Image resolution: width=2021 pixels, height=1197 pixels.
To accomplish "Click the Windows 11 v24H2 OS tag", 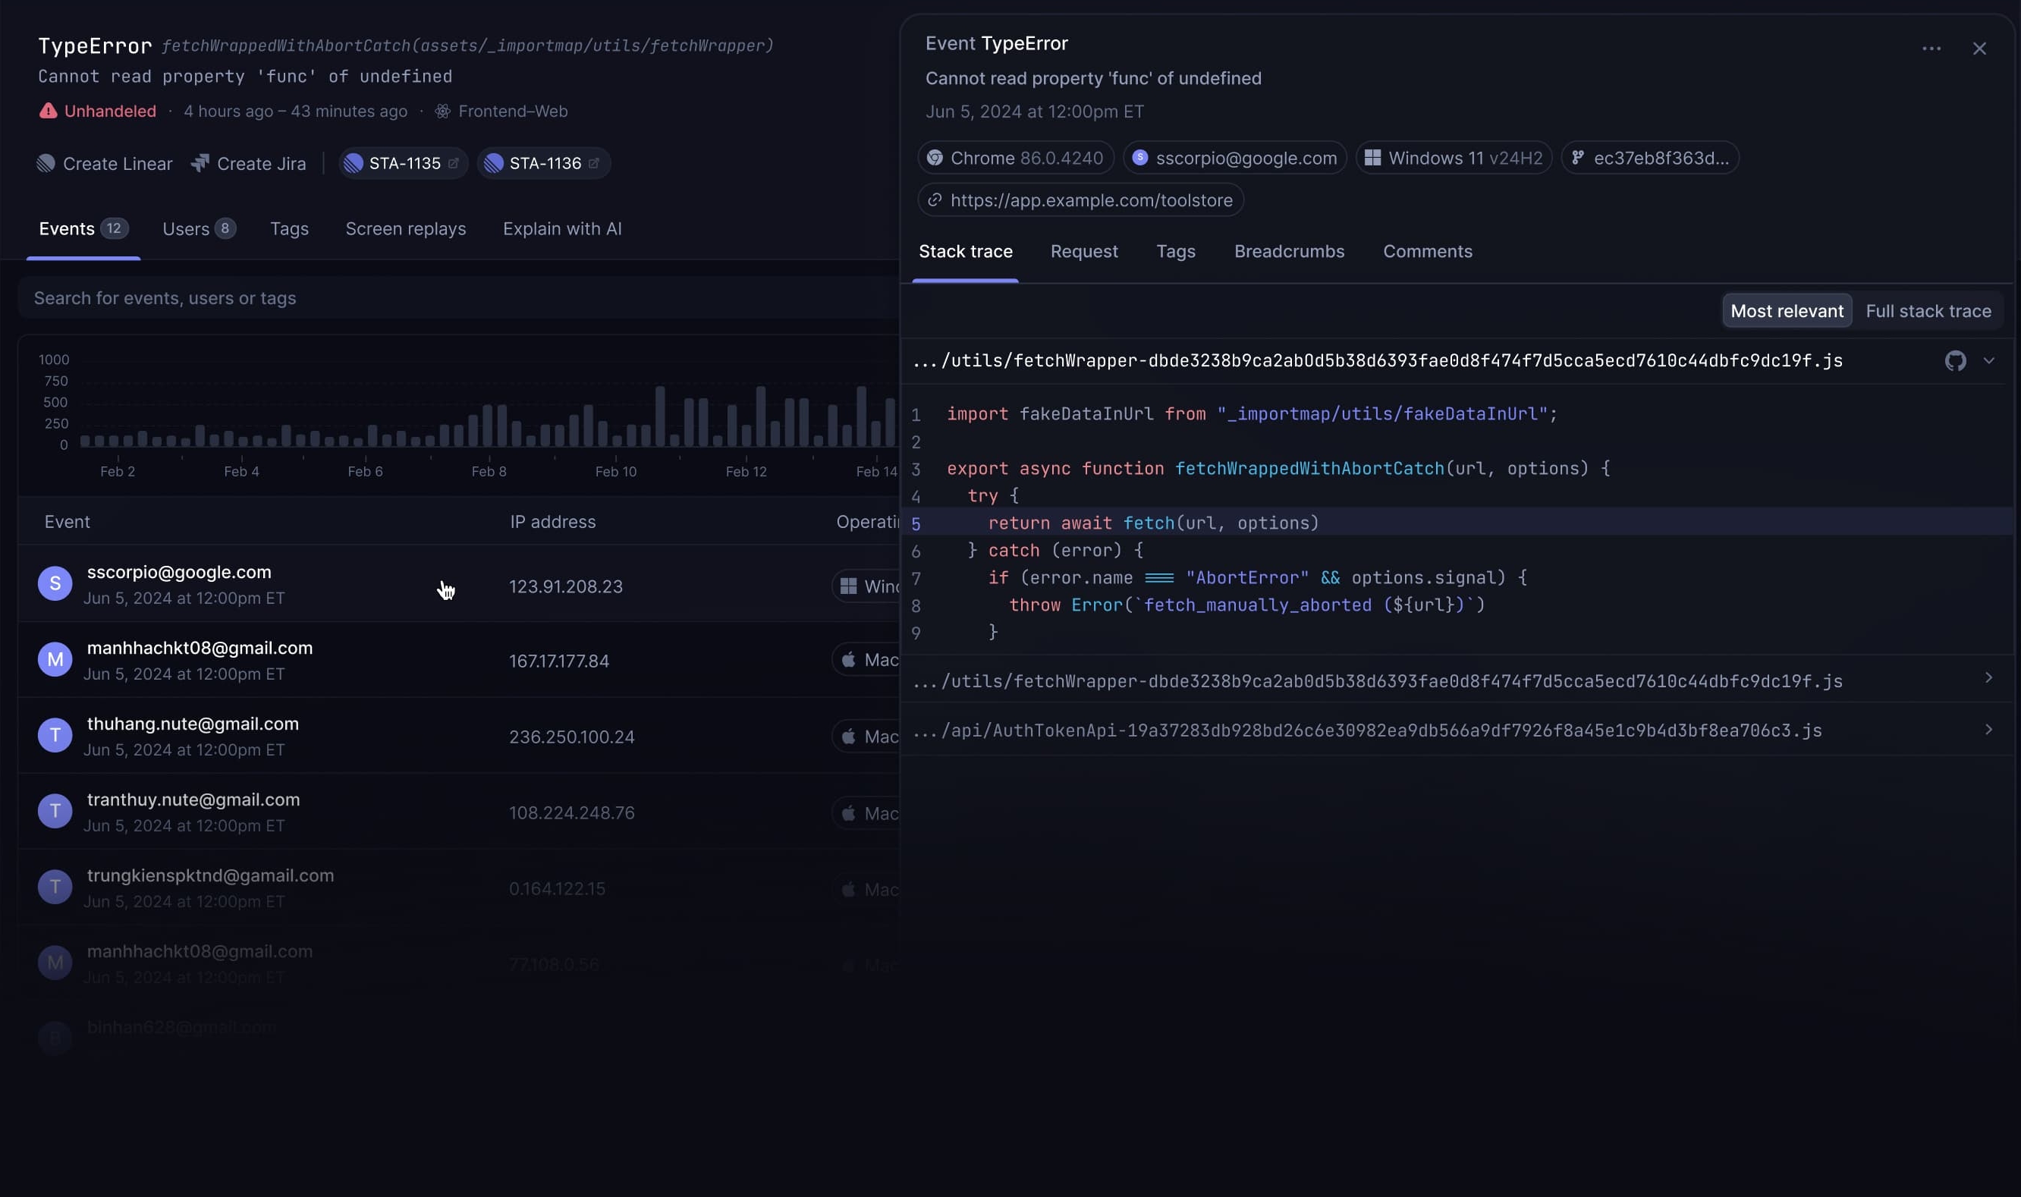I will point(1454,157).
